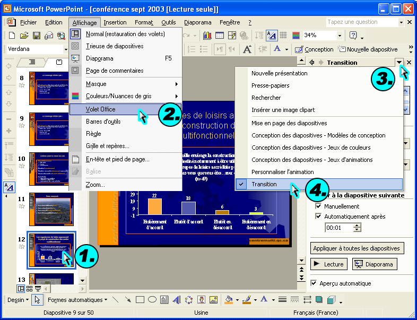Open the Tapez une question dropdown arrow

tap(401, 22)
